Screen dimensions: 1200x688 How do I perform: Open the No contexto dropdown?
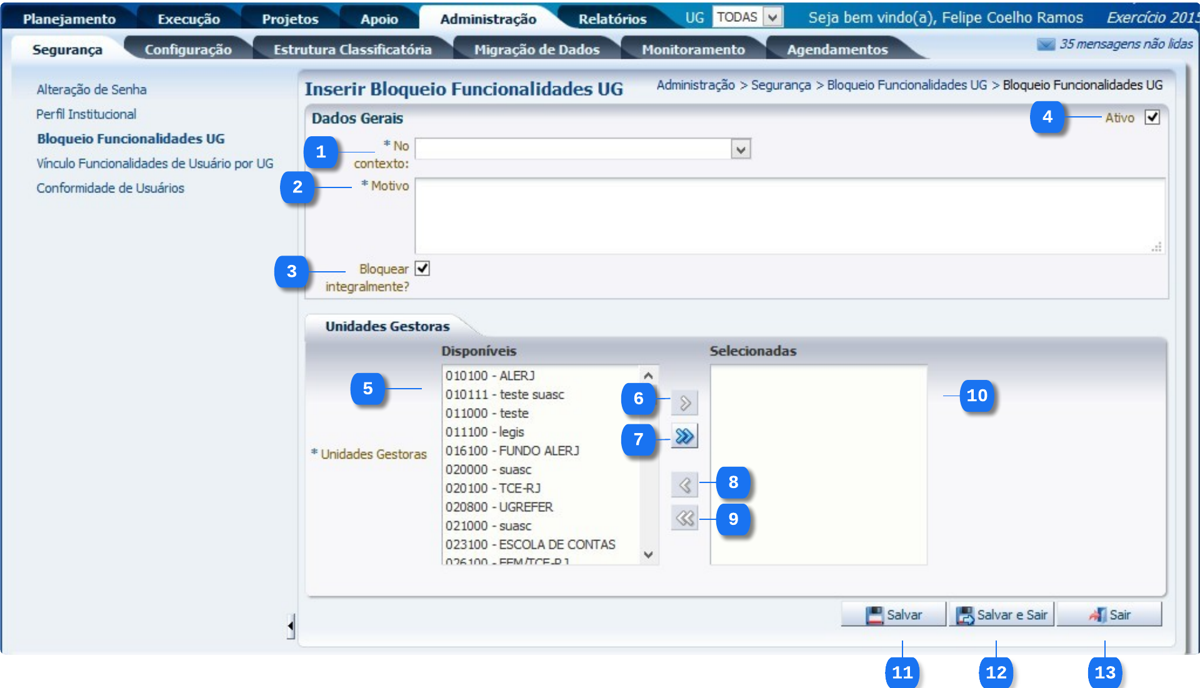point(741,149)
